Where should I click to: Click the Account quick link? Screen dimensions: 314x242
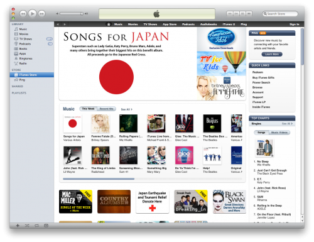[258, 92]
